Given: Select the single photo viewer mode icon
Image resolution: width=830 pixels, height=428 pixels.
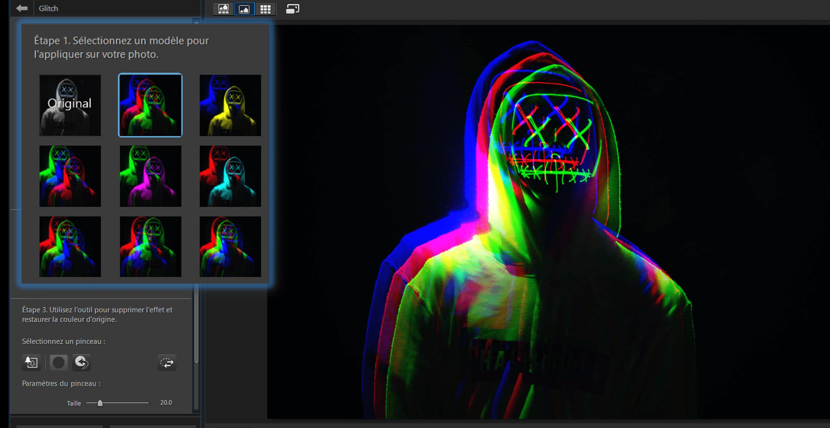Looking at the screenshot, I should 244,9.
